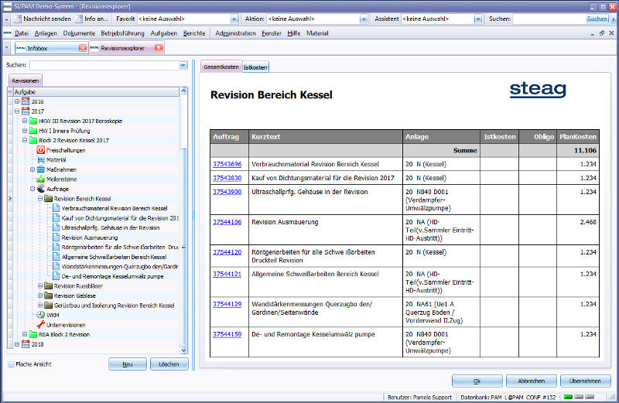The height and width of the screenshot is (403, 619).
Task: Expand the 2018 tree node
Action: point(17,344)
